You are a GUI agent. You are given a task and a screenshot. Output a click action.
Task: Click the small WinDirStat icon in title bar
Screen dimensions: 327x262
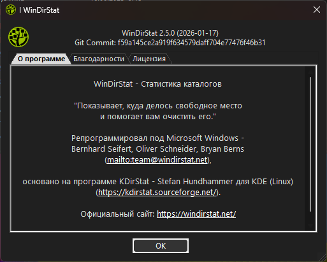(11, 10)
